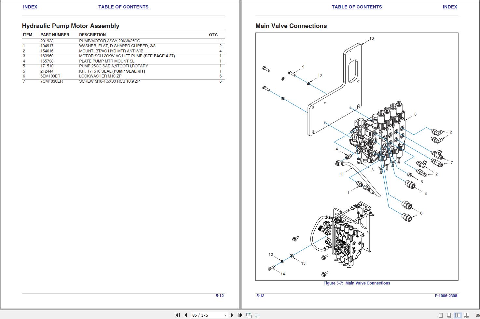This screenshot has width=480, height=319.
Task: Select part number 104917
Action: [x=47, y=46]
